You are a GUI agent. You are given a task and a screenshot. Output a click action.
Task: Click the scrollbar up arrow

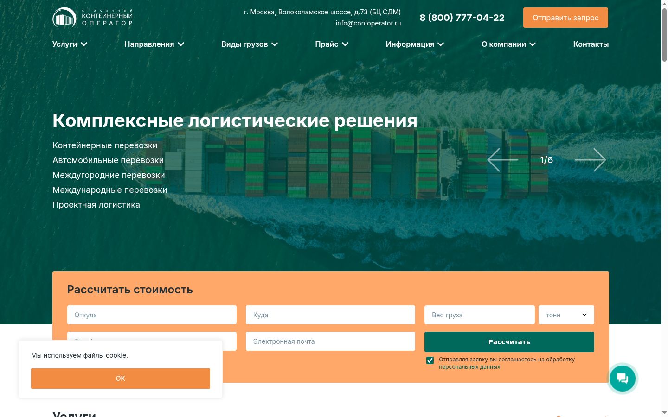pos(664,3)
